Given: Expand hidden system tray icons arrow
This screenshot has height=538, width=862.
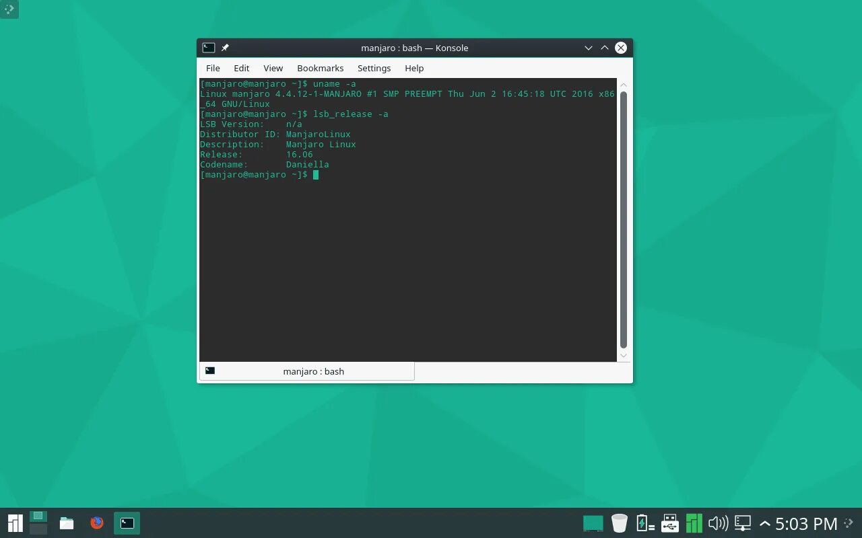Looking at the screenshot, I should pyautogui.click(x=764, y=523).
